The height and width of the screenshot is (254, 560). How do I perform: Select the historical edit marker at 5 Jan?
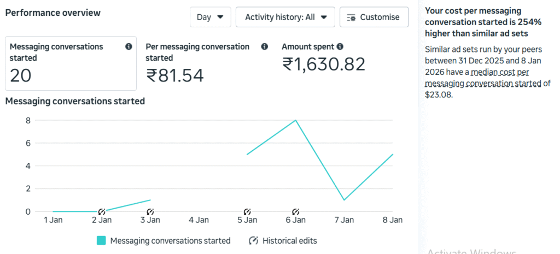click(247, 211)
